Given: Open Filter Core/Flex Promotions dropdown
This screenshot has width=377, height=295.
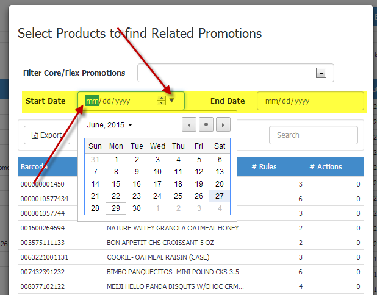Looking at the screenshot, I should (x=321, y=73).
